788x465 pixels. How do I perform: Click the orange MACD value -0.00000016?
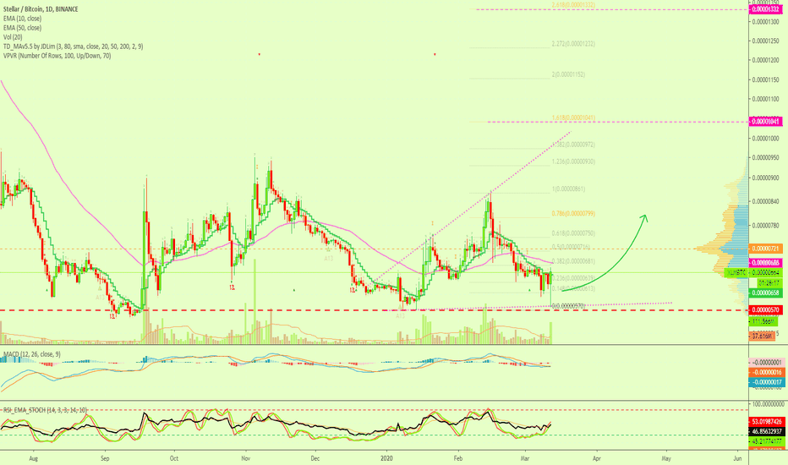pos(767,373)
